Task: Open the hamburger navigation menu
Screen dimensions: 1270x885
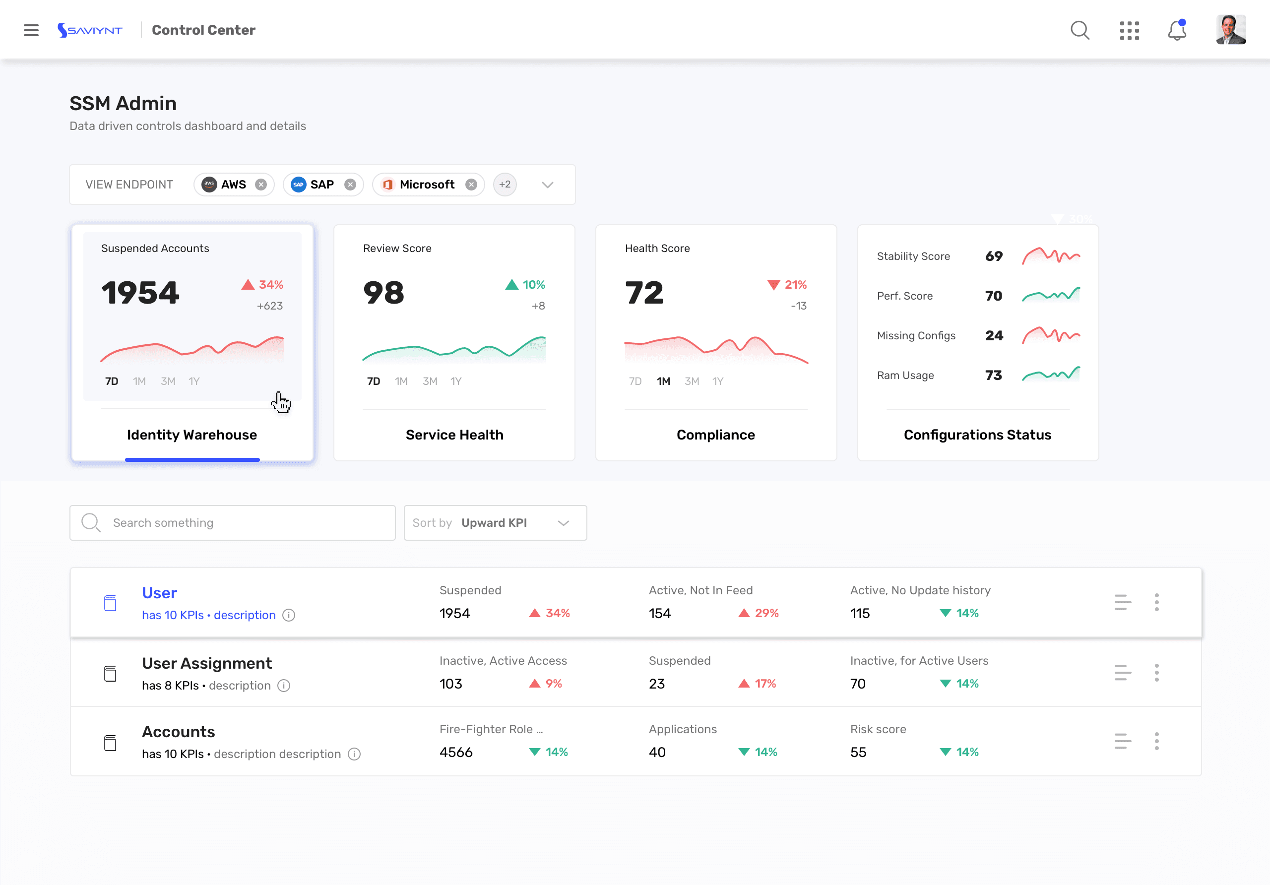Action: [31, 30]
